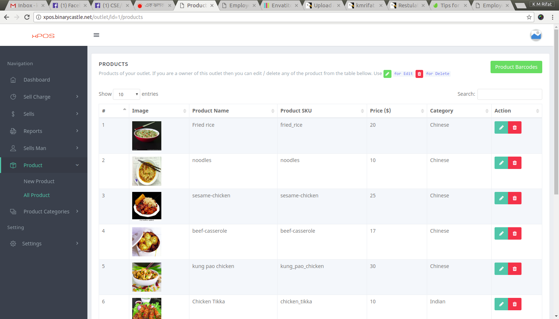Sort table by Product Name header

[233, 111]
